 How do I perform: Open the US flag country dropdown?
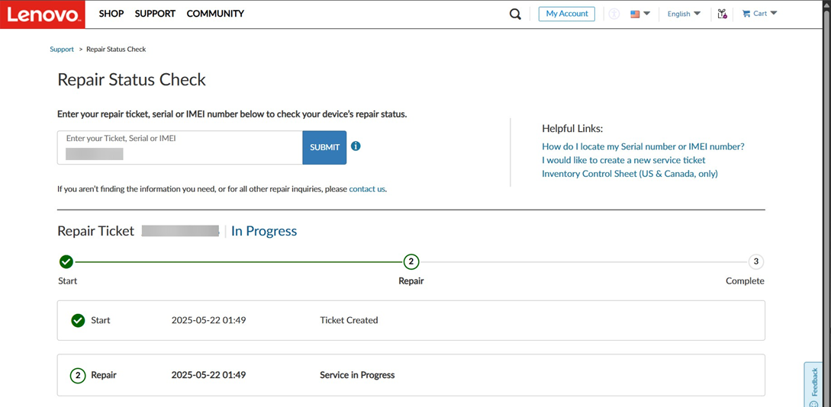(x=639, y=14)
